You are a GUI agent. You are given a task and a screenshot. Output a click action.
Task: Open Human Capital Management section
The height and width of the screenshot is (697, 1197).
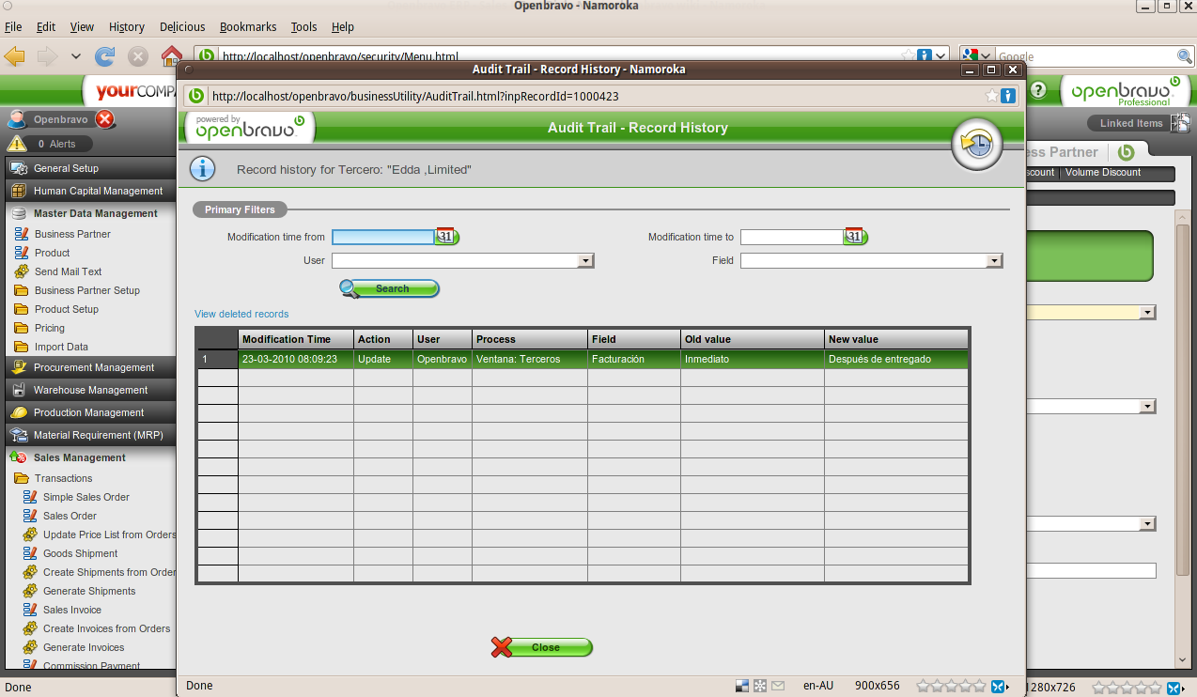click(89, 191)
